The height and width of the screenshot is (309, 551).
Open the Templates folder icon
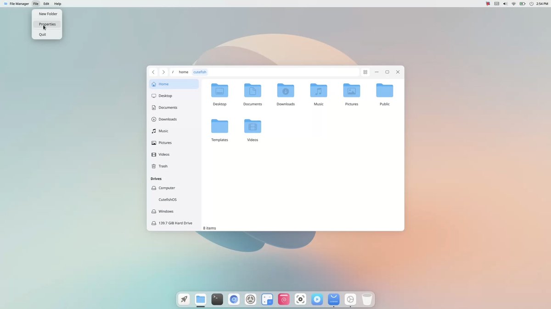pyautogui.click(x=219, y=126)
